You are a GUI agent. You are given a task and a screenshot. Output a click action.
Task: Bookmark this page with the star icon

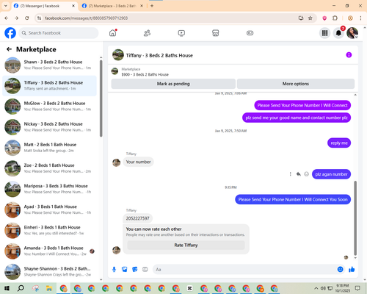[x=310, y=18]
